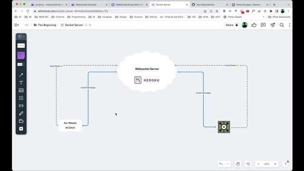The image size is (304, 171).
Task: Open the Whimsical user avatar menu
Action: point(245,25)
